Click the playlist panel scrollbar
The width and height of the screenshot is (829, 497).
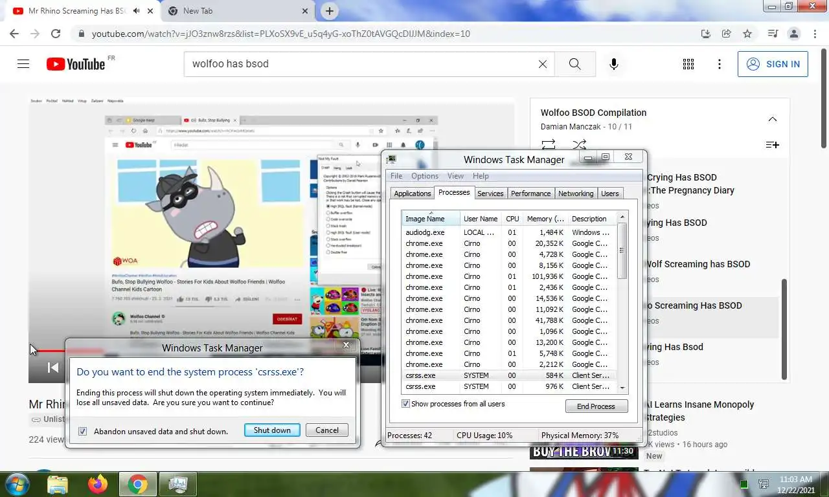coord(785,329)
